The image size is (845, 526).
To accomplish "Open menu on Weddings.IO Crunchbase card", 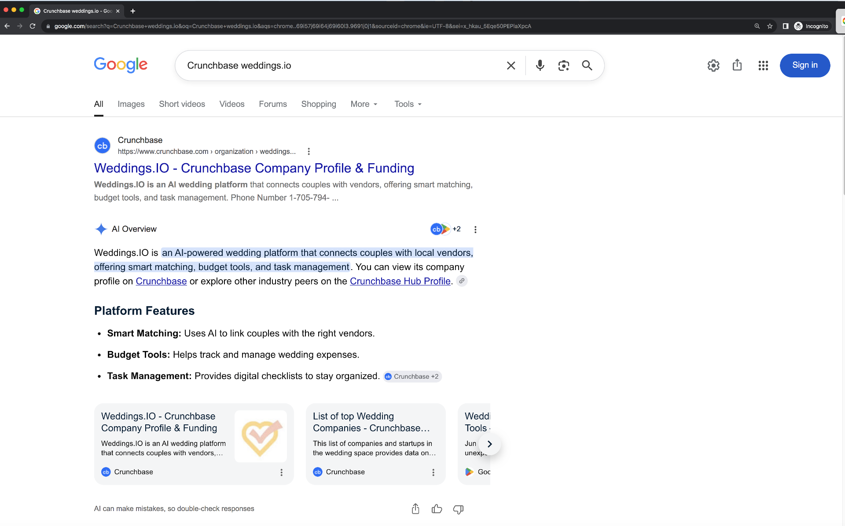I will coord(281,472).
